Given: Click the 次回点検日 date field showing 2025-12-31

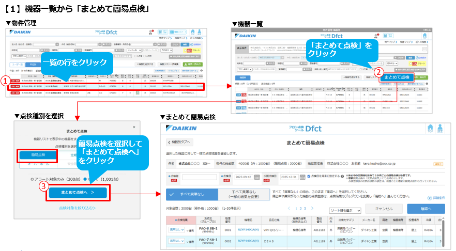Looking at the screenshot, I should (289, 177).
